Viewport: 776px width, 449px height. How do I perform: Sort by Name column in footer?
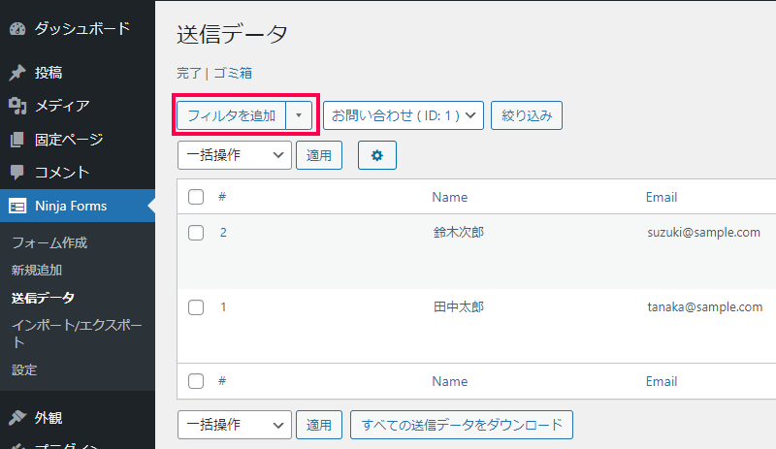[450, 381]
